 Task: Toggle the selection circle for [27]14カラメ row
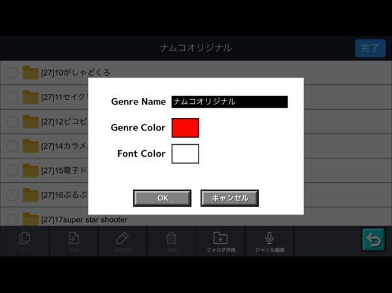point(12,146)
